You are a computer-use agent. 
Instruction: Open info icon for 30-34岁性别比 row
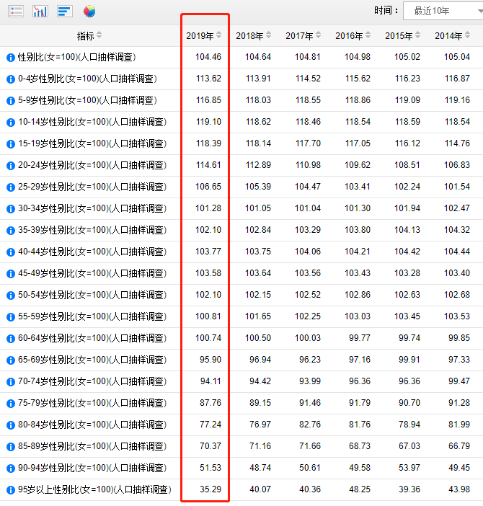coord(11,209)
